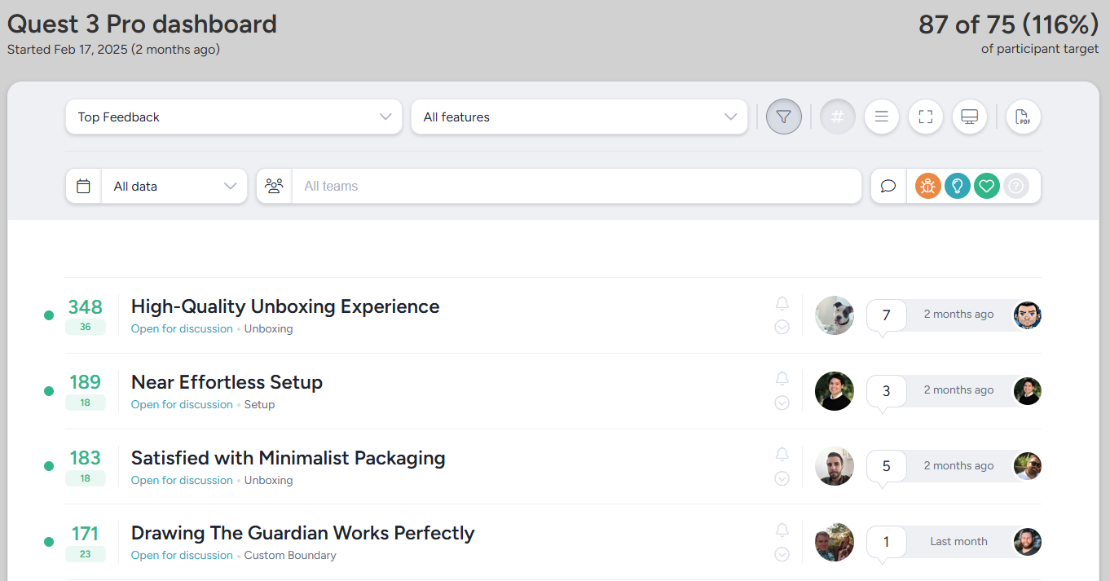Image resolution: width=1110 pixels, height=581 pixels.
Task: Click the dog avatar on High-Quality Unboxing row
Action: coord(835,315)
